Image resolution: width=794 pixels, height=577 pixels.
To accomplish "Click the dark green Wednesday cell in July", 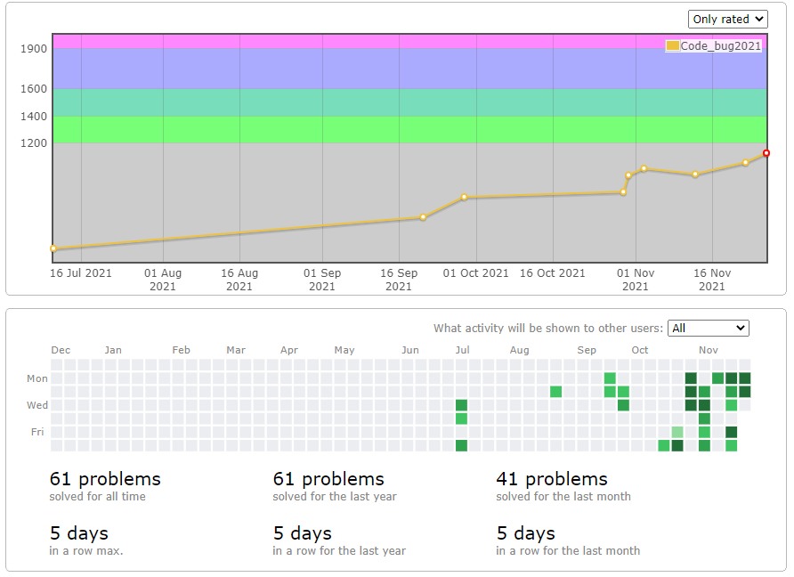I will point(461,405).
